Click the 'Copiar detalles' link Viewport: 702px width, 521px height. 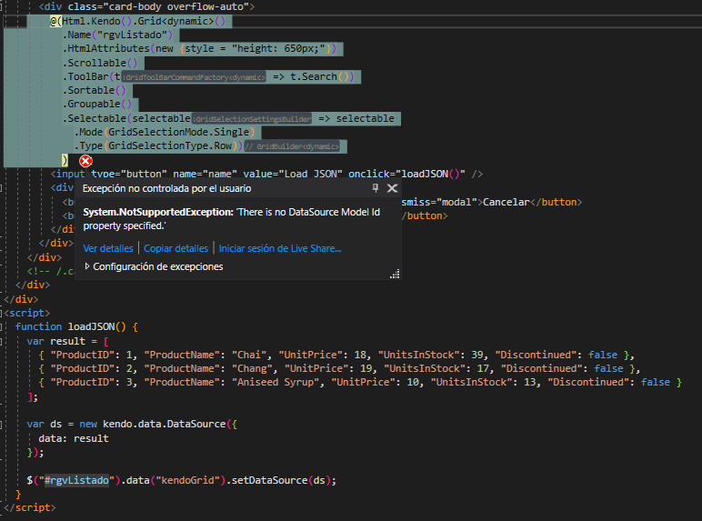click(x=175, y=248)
